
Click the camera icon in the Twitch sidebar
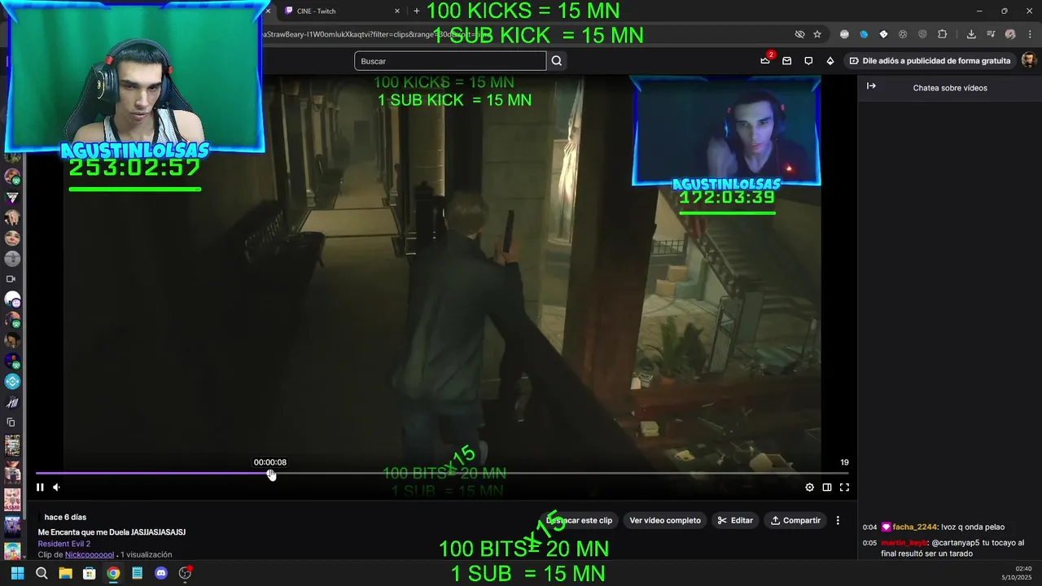click(x=11, y=279)
